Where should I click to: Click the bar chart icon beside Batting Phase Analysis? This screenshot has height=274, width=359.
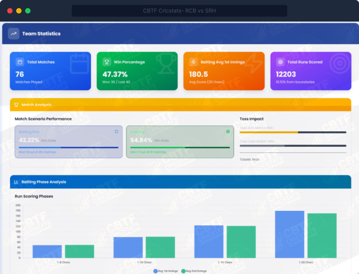16,182
